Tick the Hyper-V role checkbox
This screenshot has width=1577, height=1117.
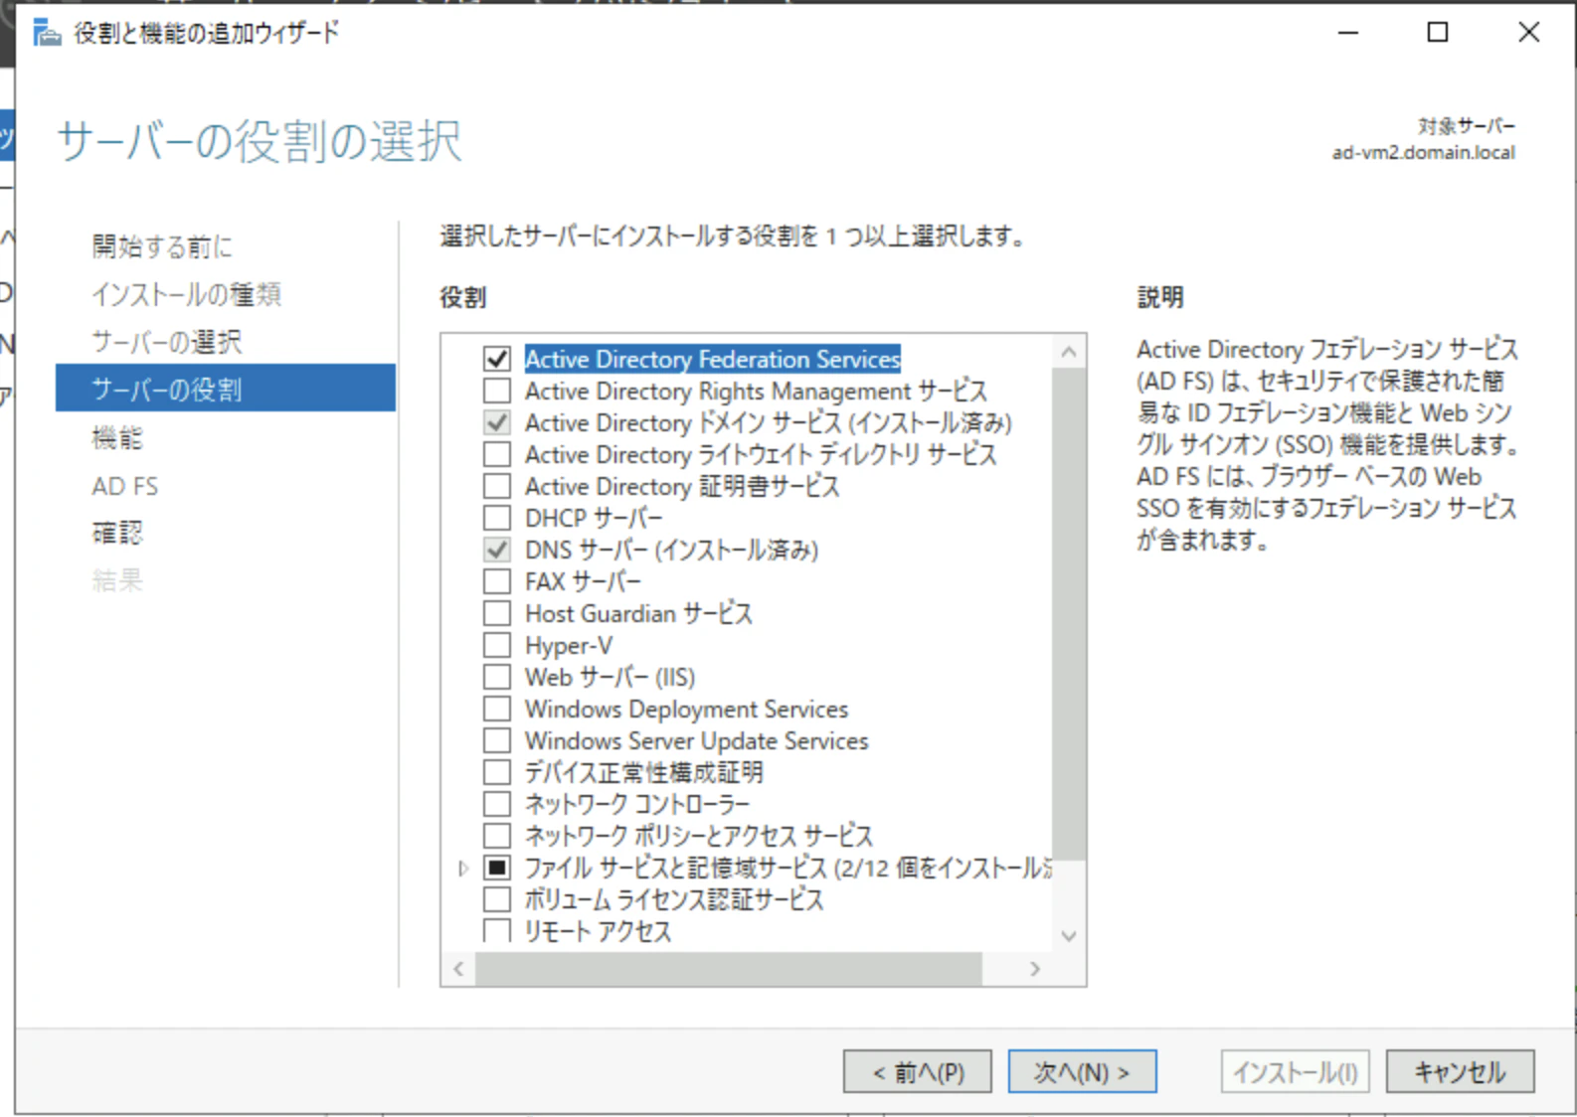click(x=497, y=645)
